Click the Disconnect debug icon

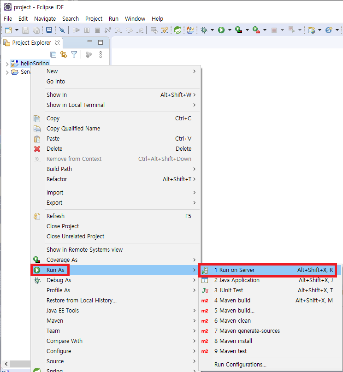point(108,30)
